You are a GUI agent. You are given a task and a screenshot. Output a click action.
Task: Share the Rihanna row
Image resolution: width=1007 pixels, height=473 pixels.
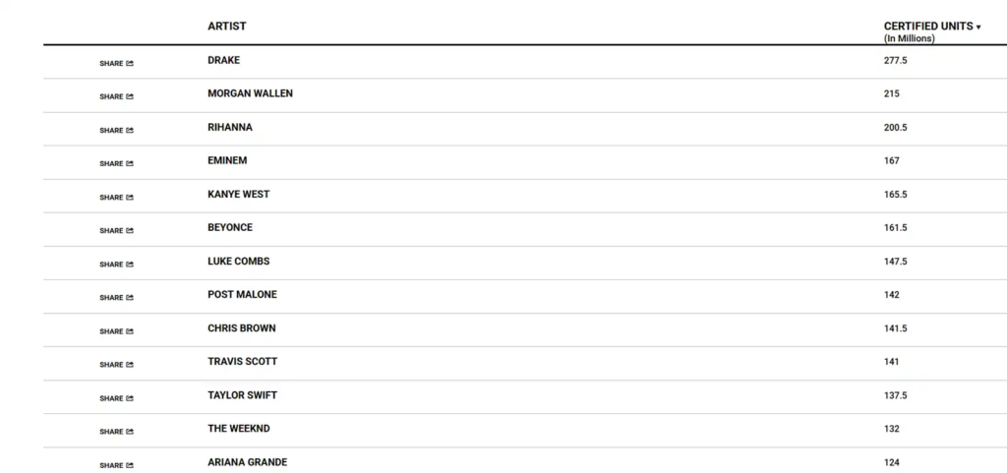coord(130,131)
